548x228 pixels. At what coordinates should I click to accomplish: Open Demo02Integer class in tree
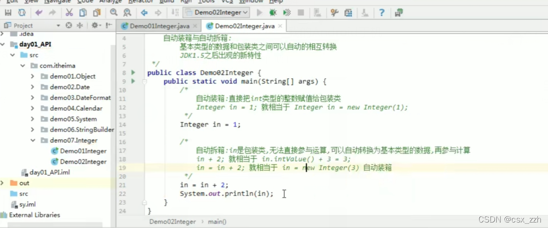83,162
